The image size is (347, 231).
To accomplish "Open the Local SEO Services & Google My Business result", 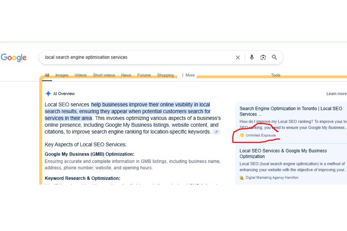I will pyautogui.click(x=283, y=153).
